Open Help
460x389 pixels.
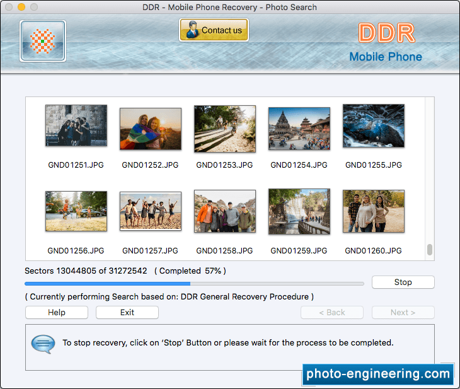coord(57,312)
